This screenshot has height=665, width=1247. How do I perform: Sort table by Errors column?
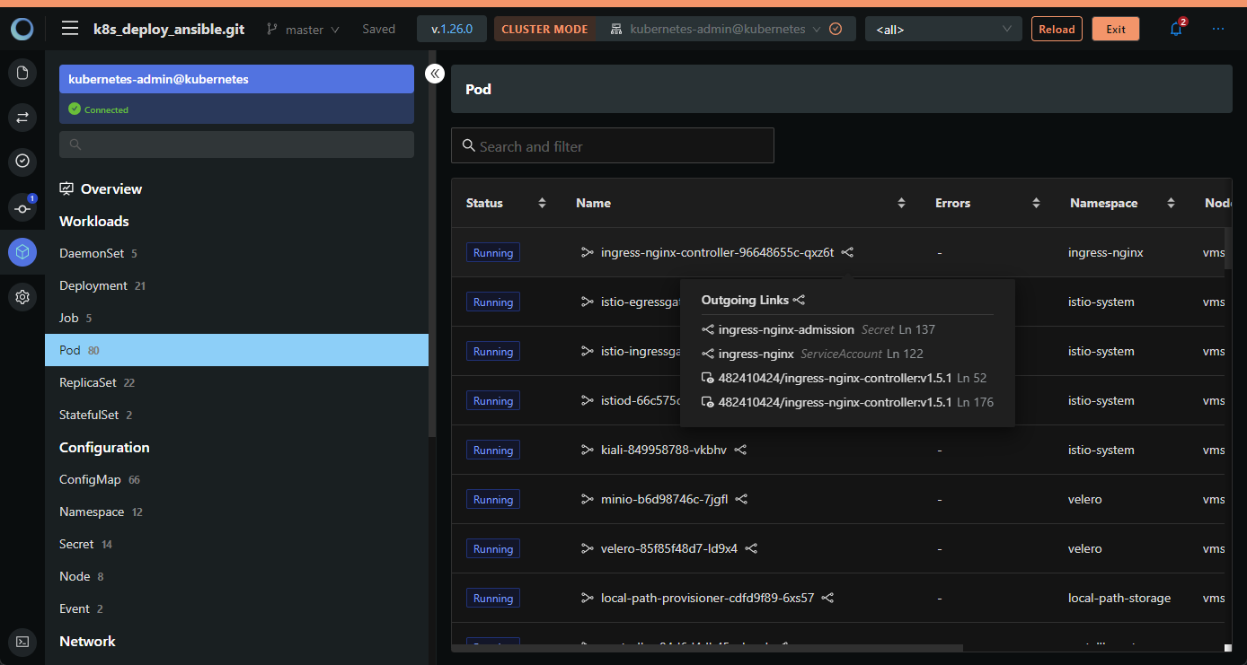coord(1036,203)
